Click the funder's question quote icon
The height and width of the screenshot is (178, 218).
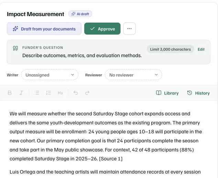tap(15, 48)
